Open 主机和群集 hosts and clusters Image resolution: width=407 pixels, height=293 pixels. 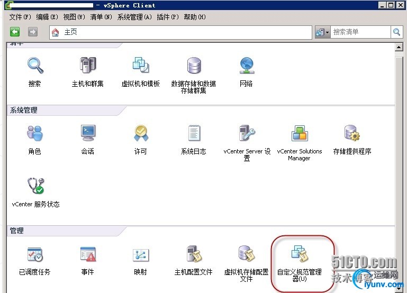click(88, 65)
